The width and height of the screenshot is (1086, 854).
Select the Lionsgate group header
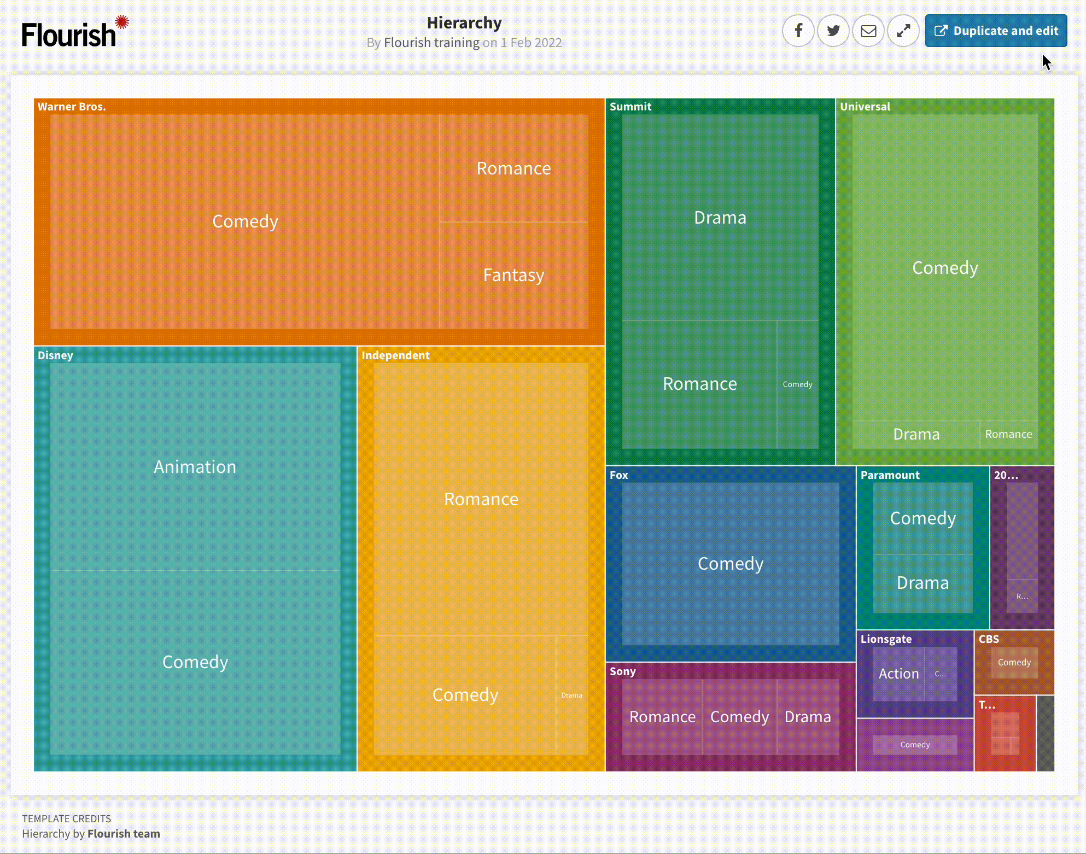pos(886,639)
